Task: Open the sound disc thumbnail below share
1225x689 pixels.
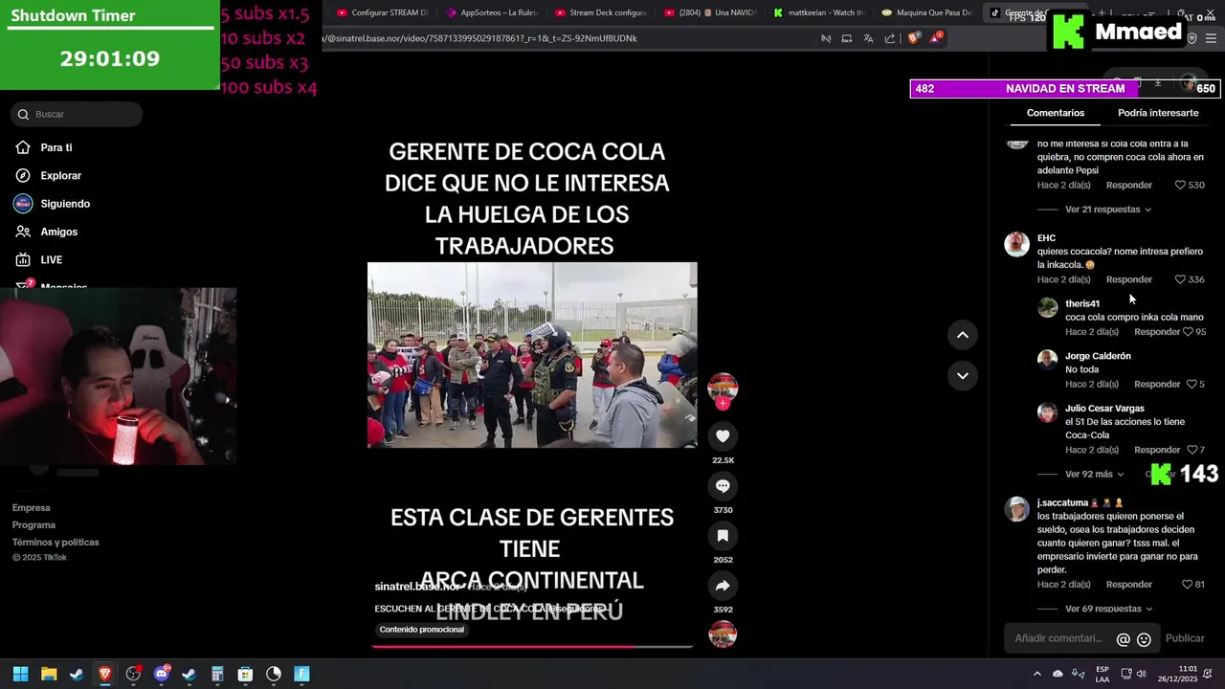Action: click(723, 634)
